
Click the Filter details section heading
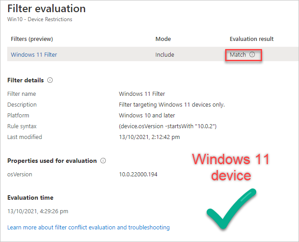coord(26,80)
